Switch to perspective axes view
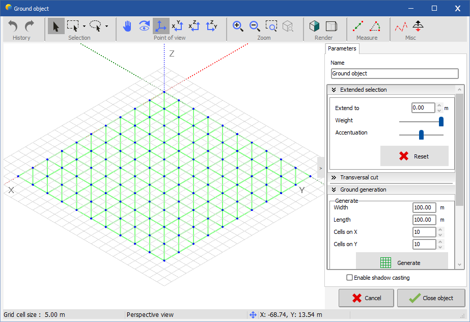Screen dimensions: 470x322 (x=161, y=26)
